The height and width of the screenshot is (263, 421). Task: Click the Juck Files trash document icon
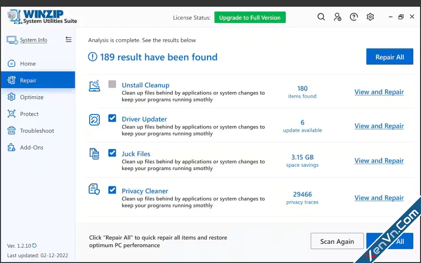[94, 154]
